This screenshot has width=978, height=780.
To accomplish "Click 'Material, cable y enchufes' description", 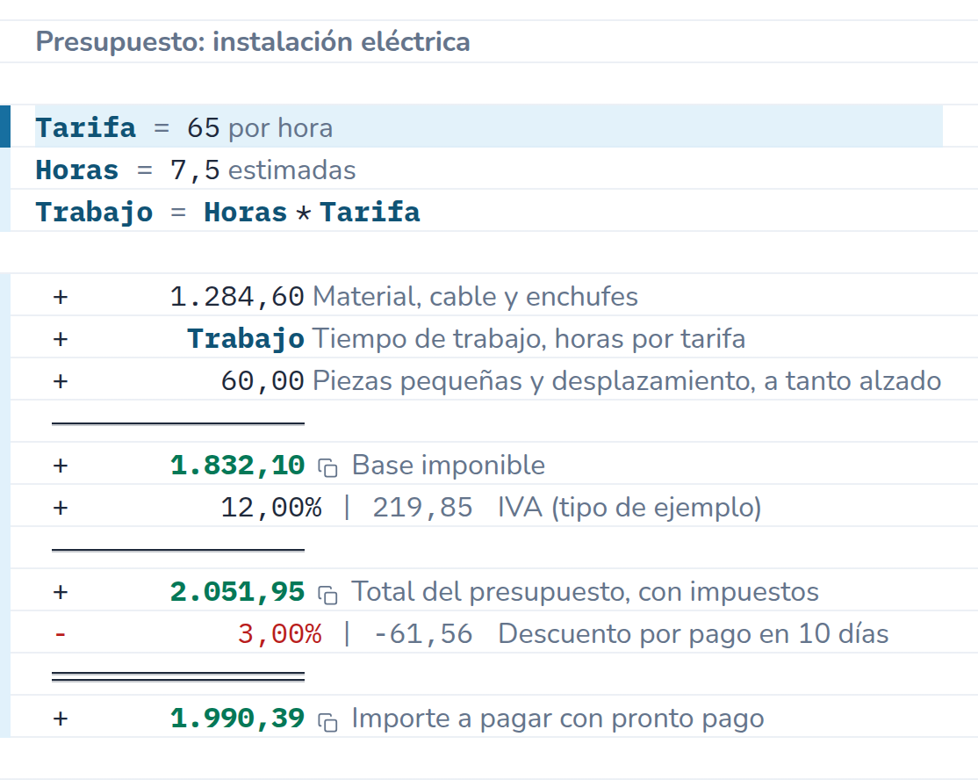I will click(475, 296).
